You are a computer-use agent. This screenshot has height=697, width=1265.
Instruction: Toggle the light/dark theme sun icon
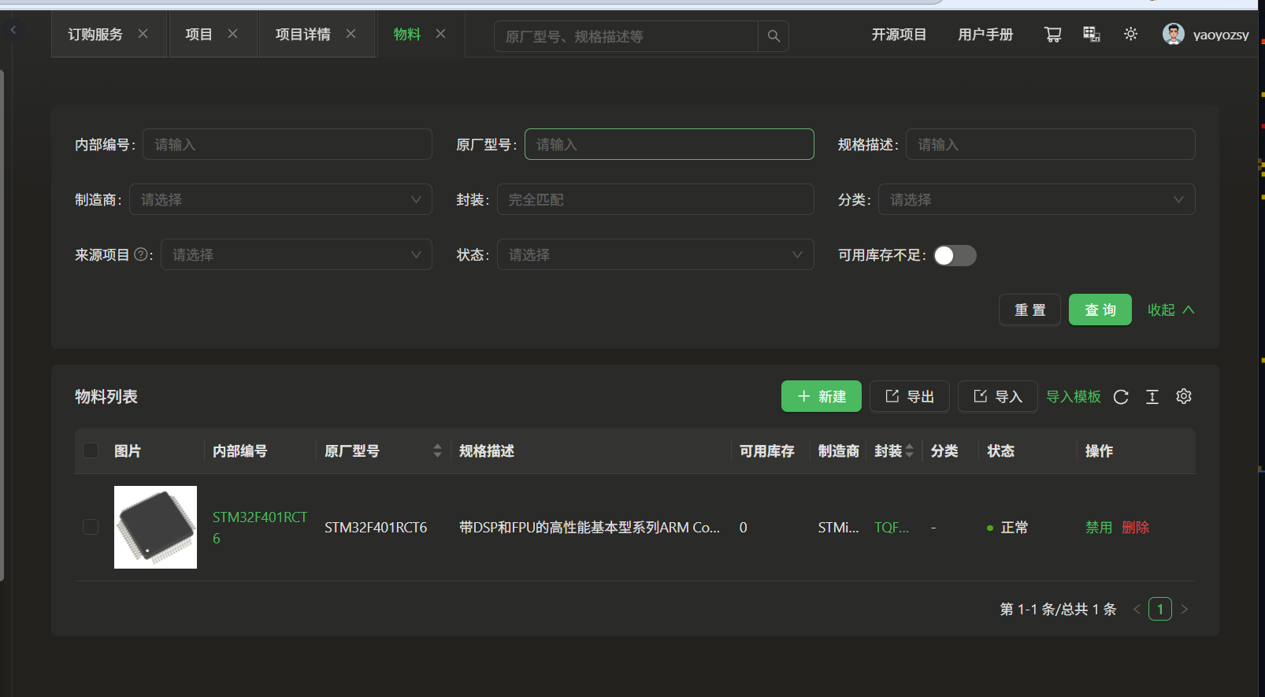pos(1130,35)
